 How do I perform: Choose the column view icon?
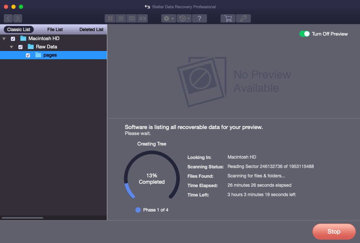[x=132, y=18]
